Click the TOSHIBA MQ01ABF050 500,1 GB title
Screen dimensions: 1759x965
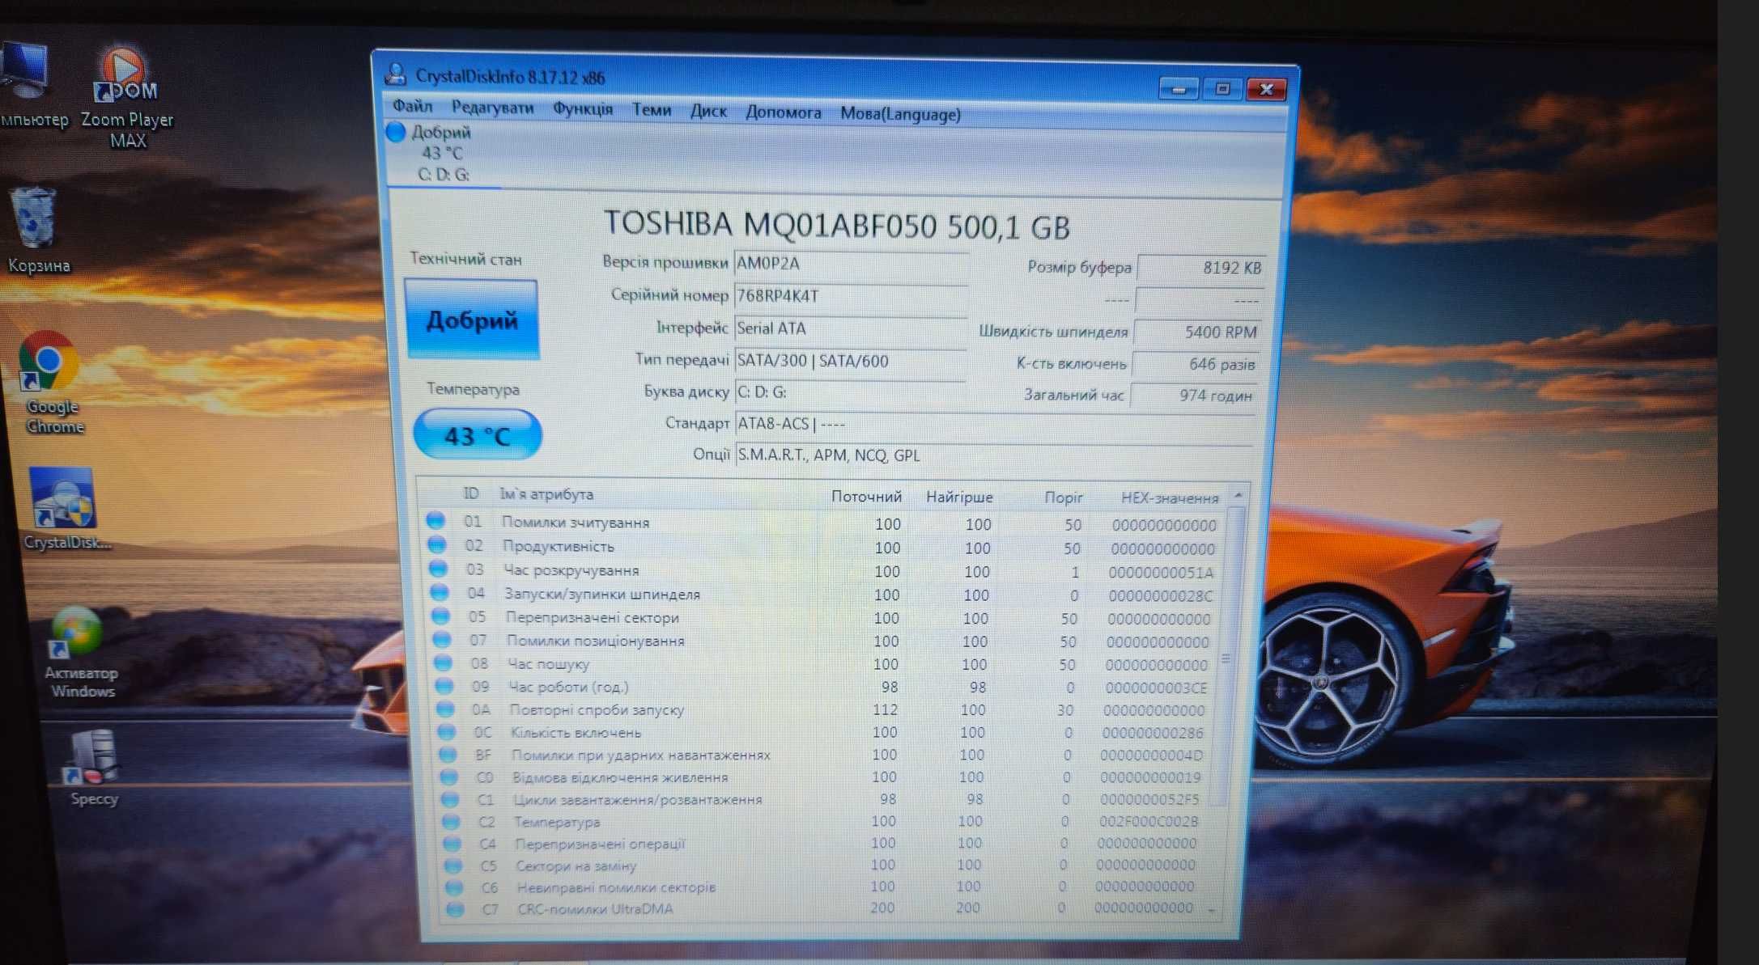837,226
